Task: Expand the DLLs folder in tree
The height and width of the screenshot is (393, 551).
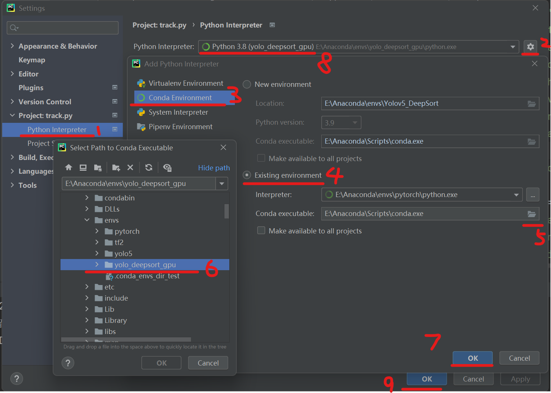Action: (87, 209)
